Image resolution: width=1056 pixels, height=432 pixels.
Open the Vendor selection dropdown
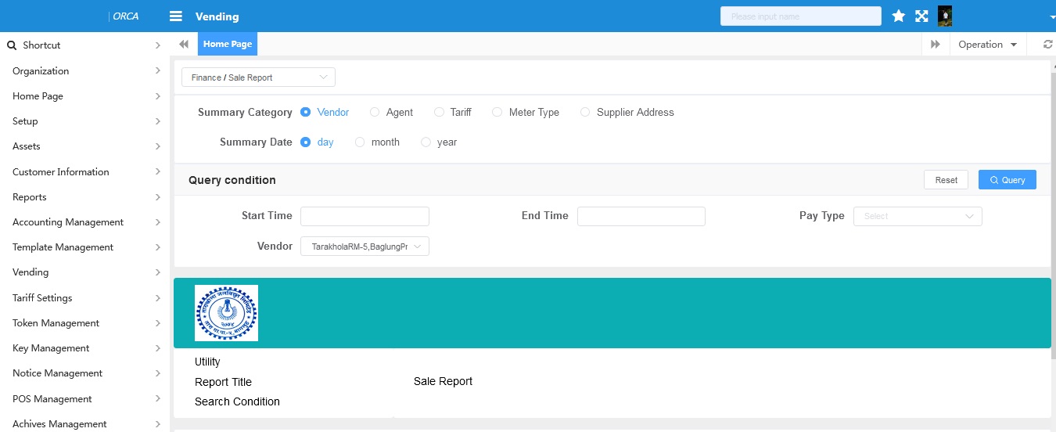365,247
